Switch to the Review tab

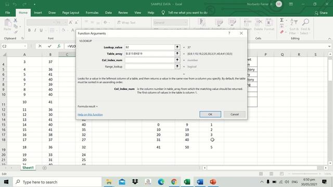[x=123, y=12]
